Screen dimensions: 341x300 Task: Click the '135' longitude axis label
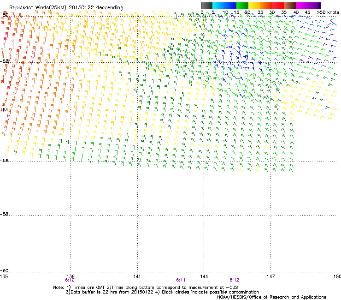(4, 276)
